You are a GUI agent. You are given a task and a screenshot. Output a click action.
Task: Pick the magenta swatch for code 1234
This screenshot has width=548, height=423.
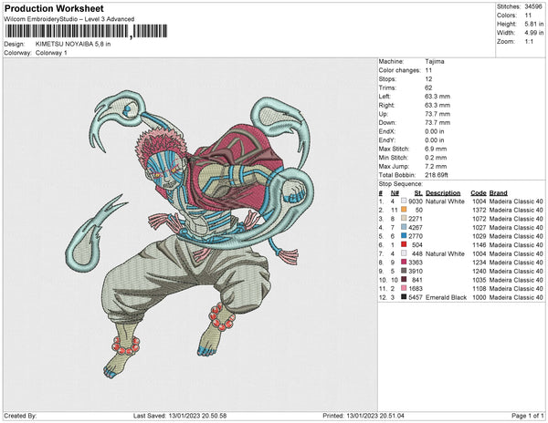pyautogui.click(x=404, y=263)
